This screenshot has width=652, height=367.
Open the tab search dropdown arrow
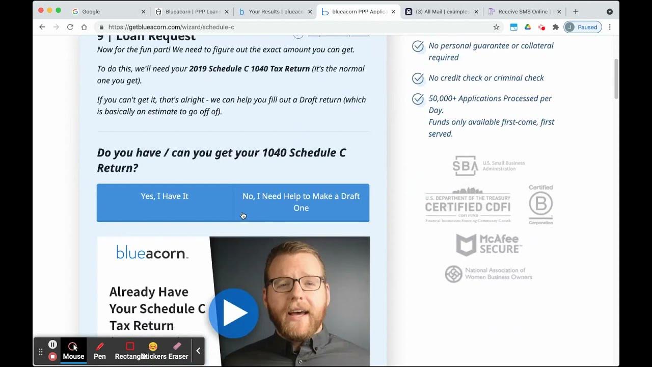(610, 11)
